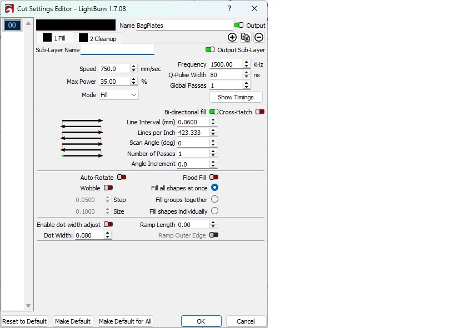Click the Reset to Default button
Screen dimensions: 455x328
tap(24, 321)
